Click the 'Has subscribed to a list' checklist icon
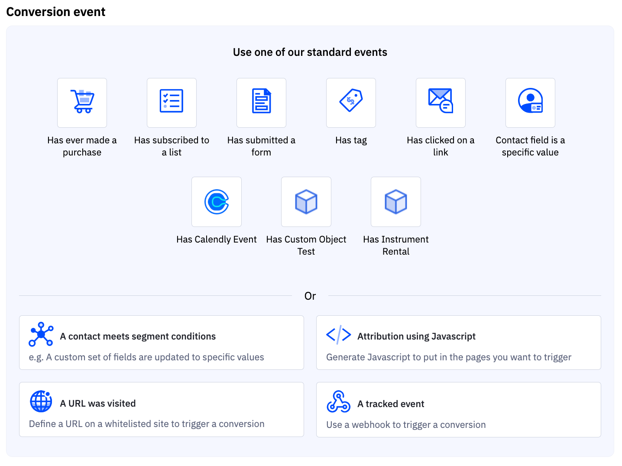The width and height of the screenshot is (622, 466). click(x=172, y=103)
